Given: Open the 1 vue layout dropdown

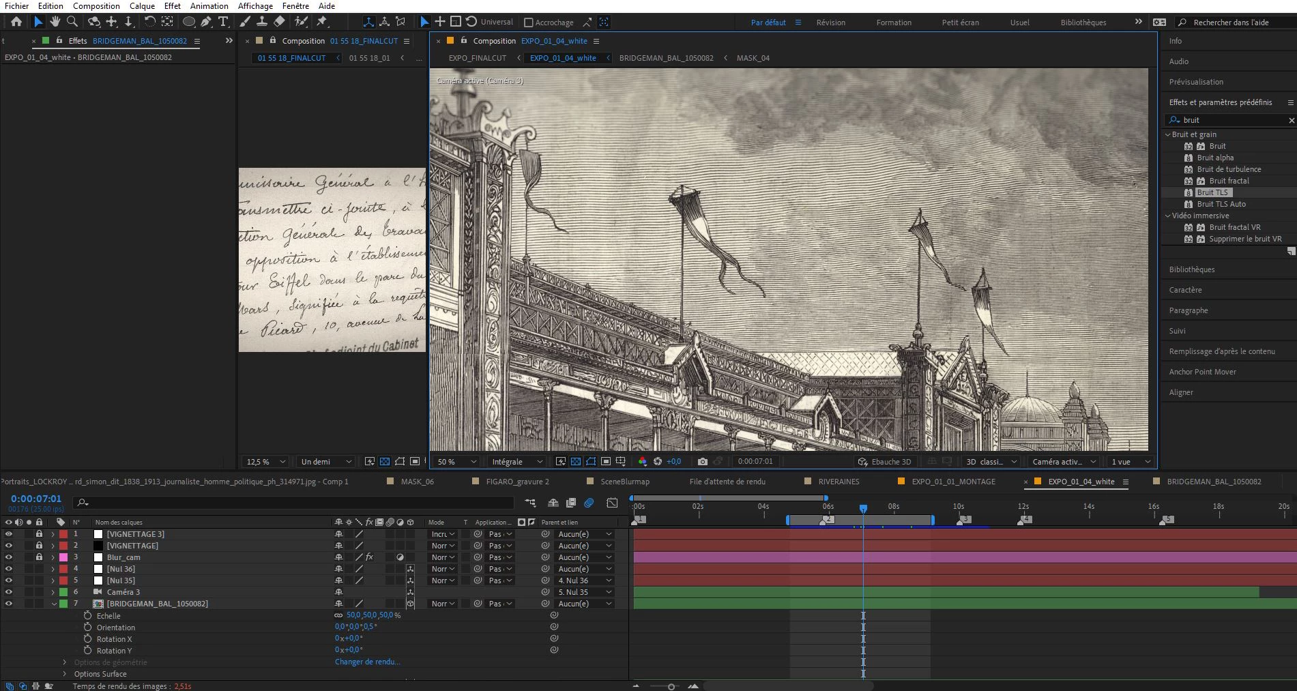Looking at the screenshot, I should [1131, 462].
